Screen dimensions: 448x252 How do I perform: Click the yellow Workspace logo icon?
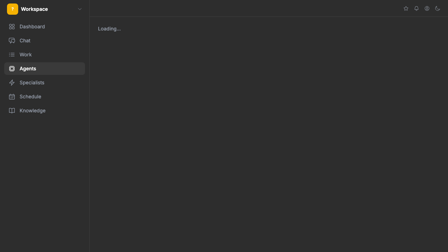(x=13, y=9)
